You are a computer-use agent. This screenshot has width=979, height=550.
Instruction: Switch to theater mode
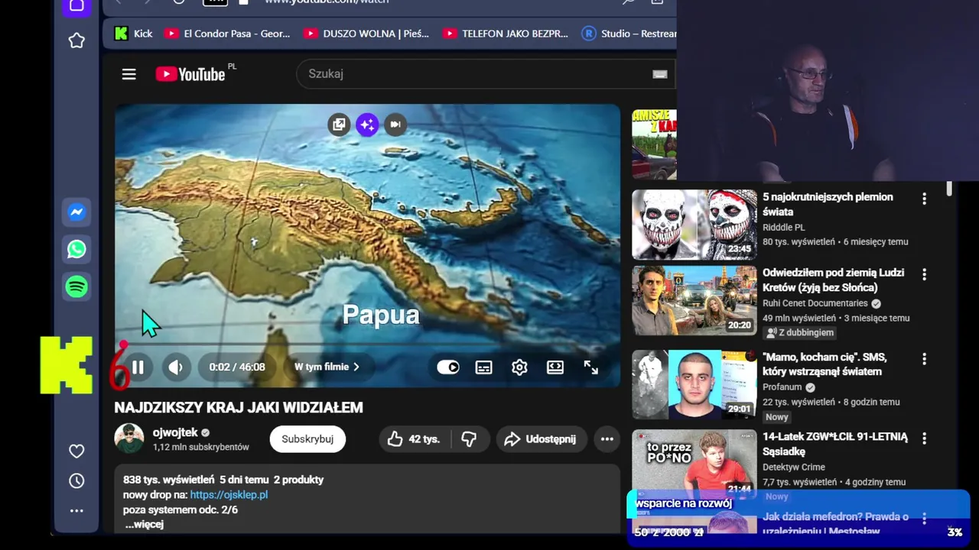tap(555, 367)
